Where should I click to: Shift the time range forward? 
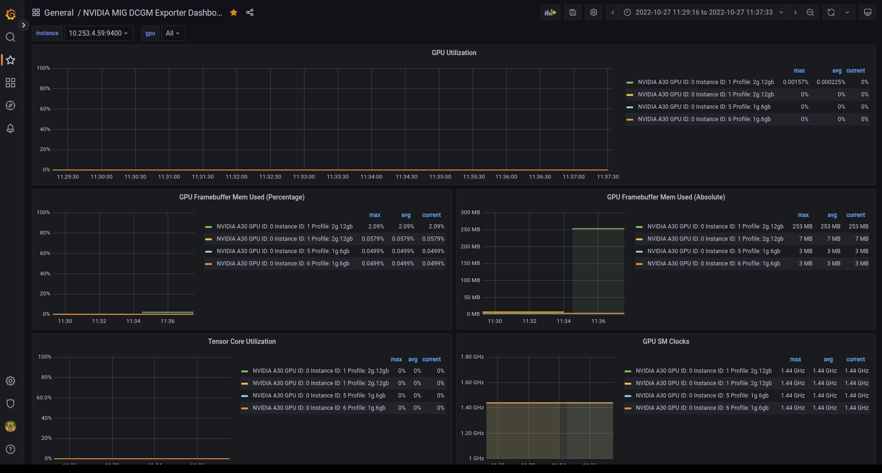click(796, 12)
